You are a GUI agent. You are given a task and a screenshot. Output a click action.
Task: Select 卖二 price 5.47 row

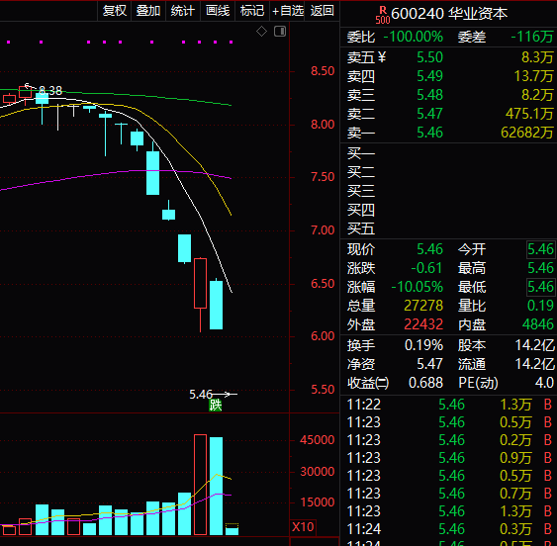pyautogui.click(x=449, y=114)
